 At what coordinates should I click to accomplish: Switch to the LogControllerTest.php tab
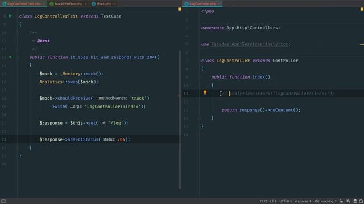click(24, 4)
